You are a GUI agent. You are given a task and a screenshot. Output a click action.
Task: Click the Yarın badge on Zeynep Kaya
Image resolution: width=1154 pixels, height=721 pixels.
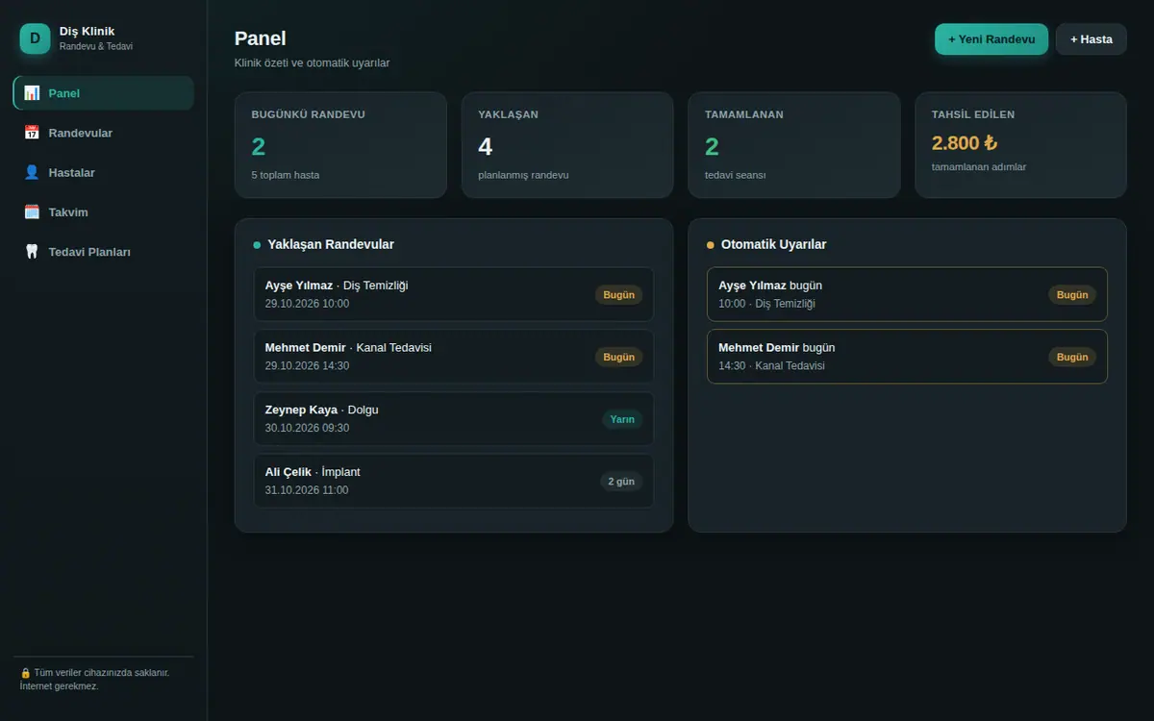pyautogui.click(x=622, y=419)
